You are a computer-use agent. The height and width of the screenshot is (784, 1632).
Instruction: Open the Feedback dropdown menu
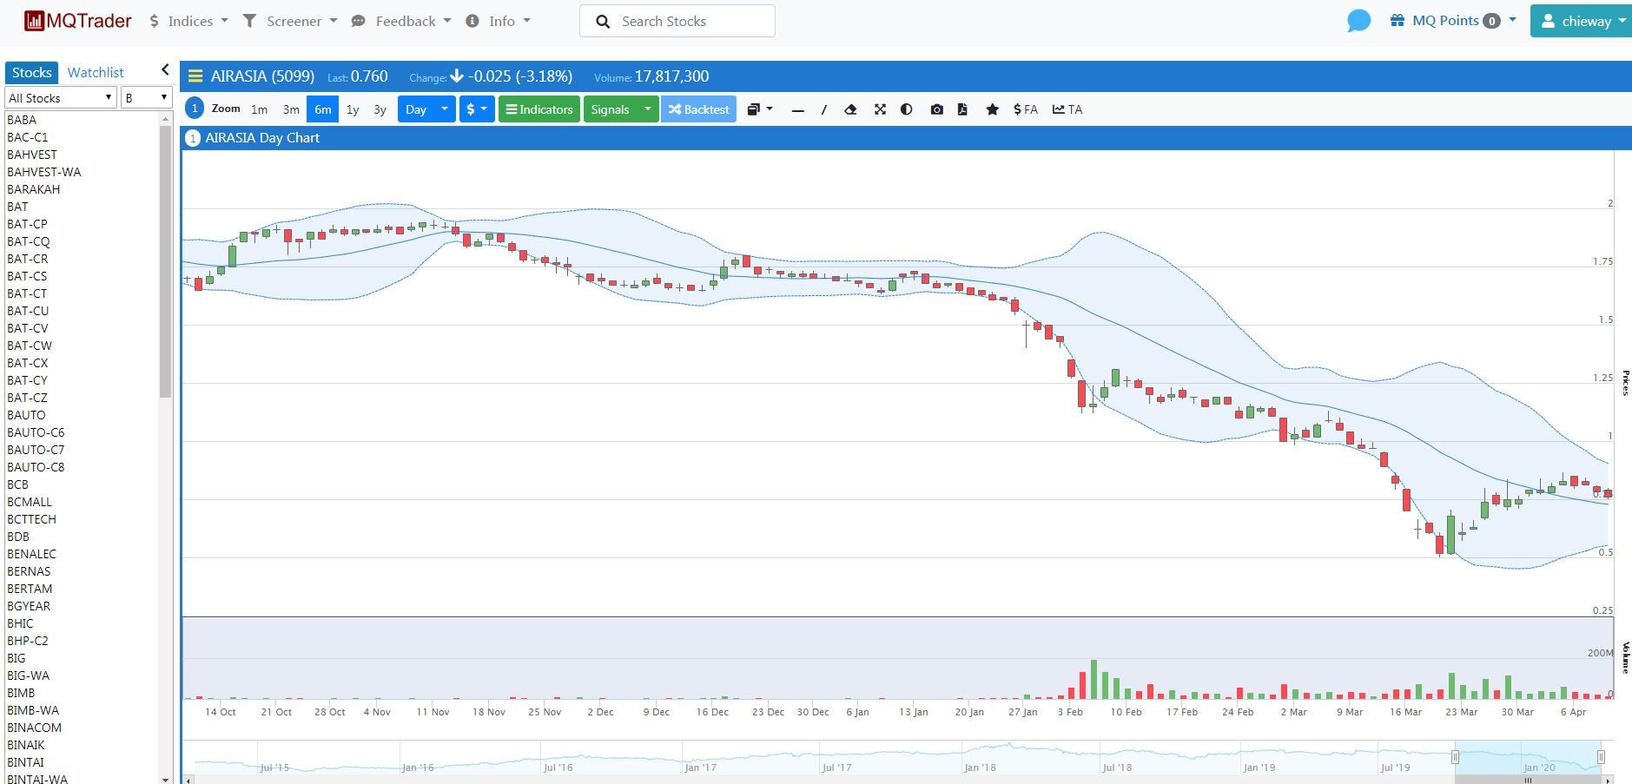pyautogui.click(x=401, y=21)
